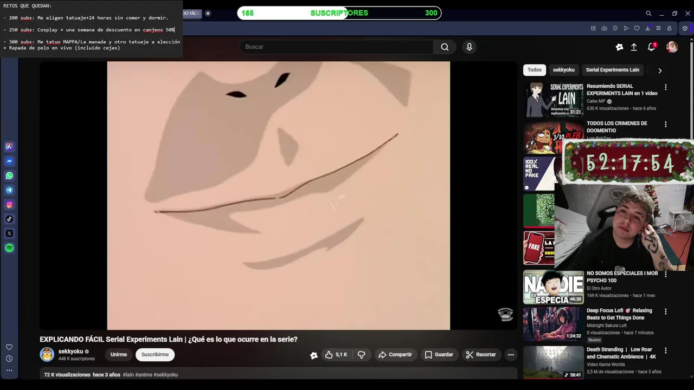
Task: Open TODOS LOS CRIMENES DE DOMENTIO title
Action: click(617, 127)
